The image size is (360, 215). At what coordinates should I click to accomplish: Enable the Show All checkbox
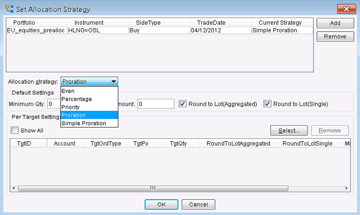click(x=15, y=130)
